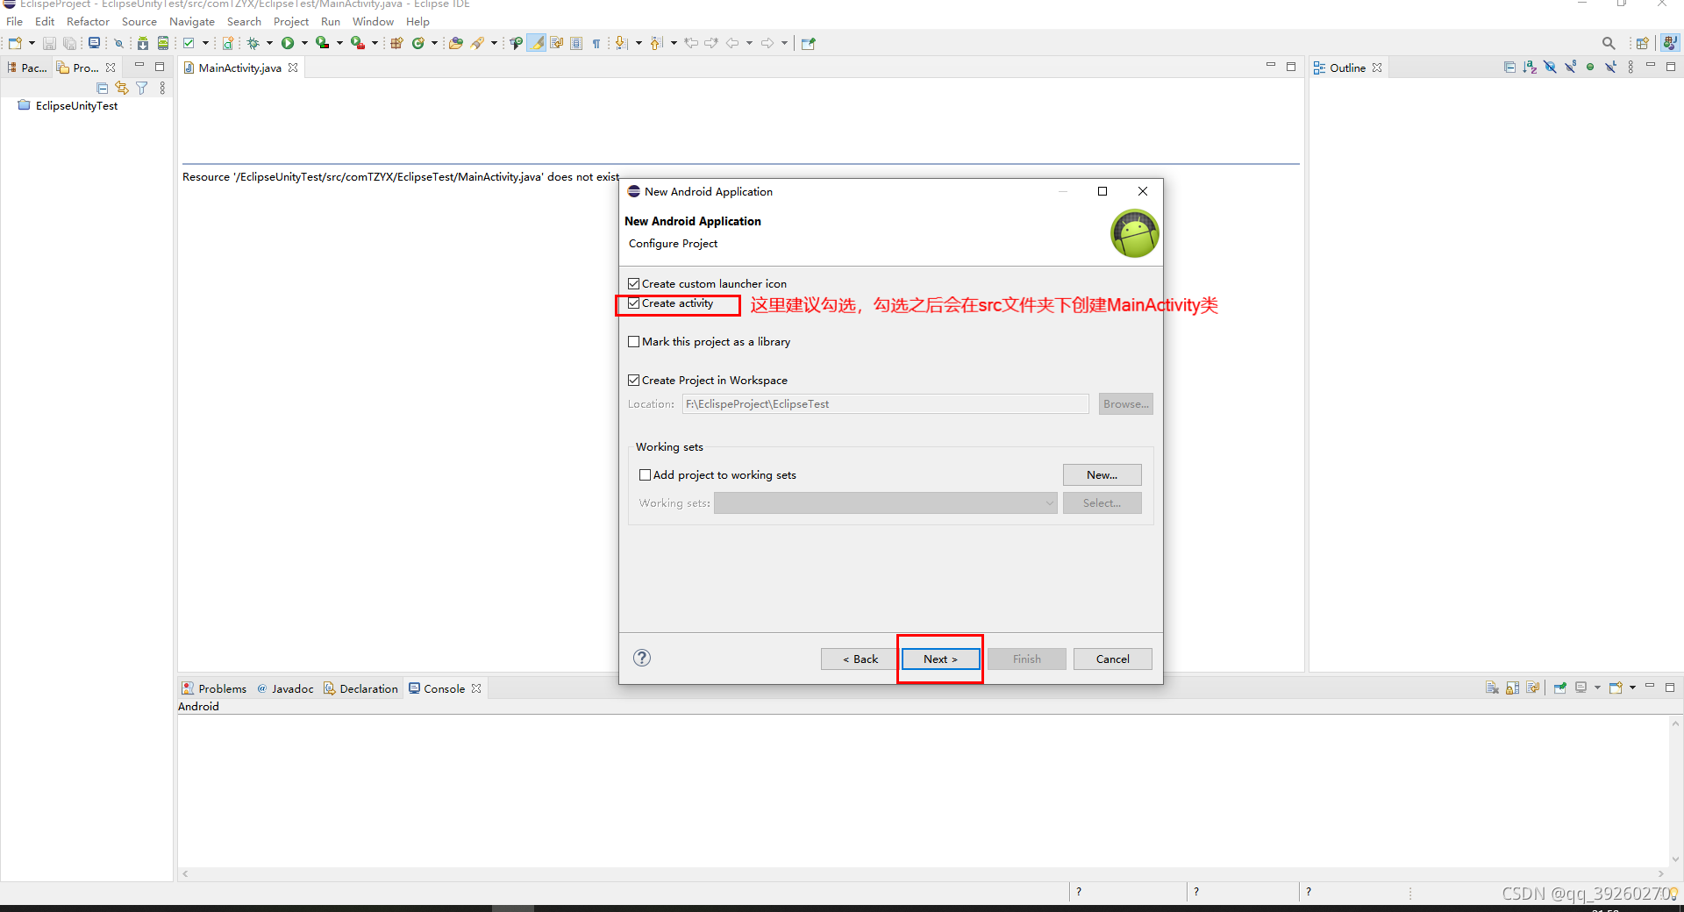Click Hide Non-Public Members green dot icon
1684x912 pixels.
pyautogui.click(x=1590, y=68)
